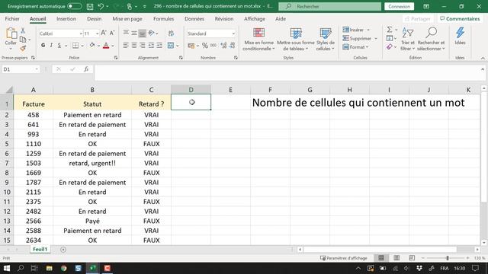Switch to Normal view in status bar
This screenshot has height=274, width=488.
[x=381, y=258]
